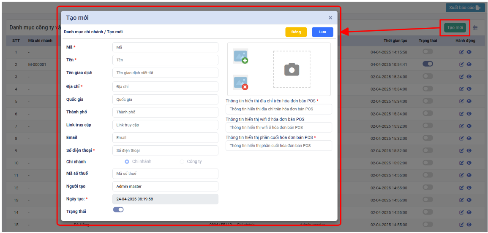Open the Thành phố field
488x233 pixels.
click(165, 112)
